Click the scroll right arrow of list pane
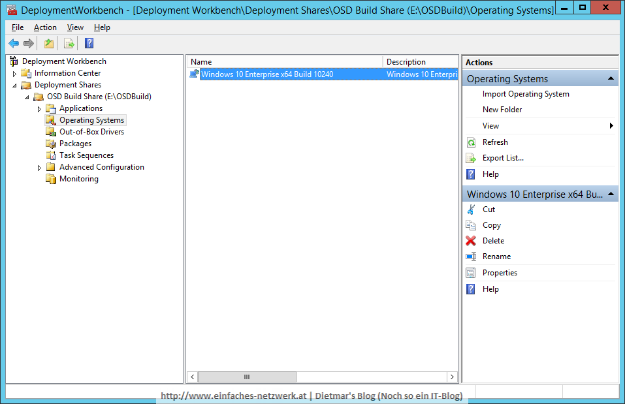Viewport: 625px width, 404px height. [x=452, y=377]
